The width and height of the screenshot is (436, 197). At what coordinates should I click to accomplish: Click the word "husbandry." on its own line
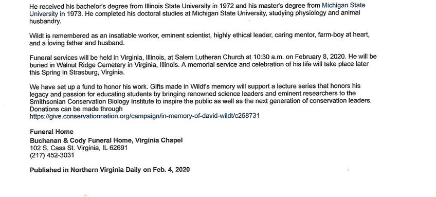coord(45,21)
